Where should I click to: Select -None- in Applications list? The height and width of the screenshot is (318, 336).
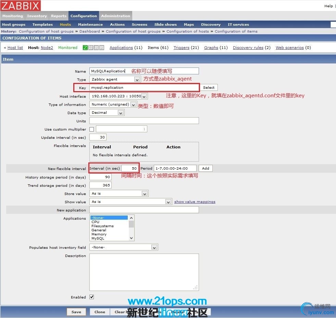coord(109,218)
